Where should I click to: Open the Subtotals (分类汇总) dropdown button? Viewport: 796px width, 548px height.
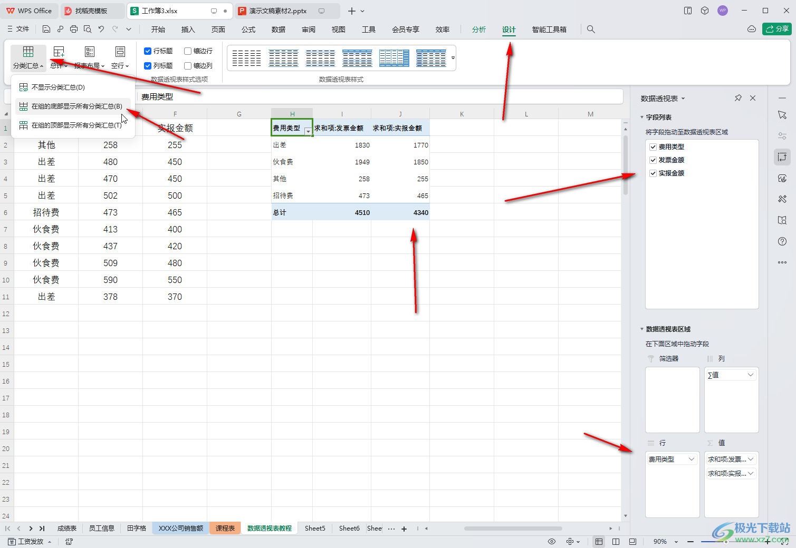[x=28, y=58]
